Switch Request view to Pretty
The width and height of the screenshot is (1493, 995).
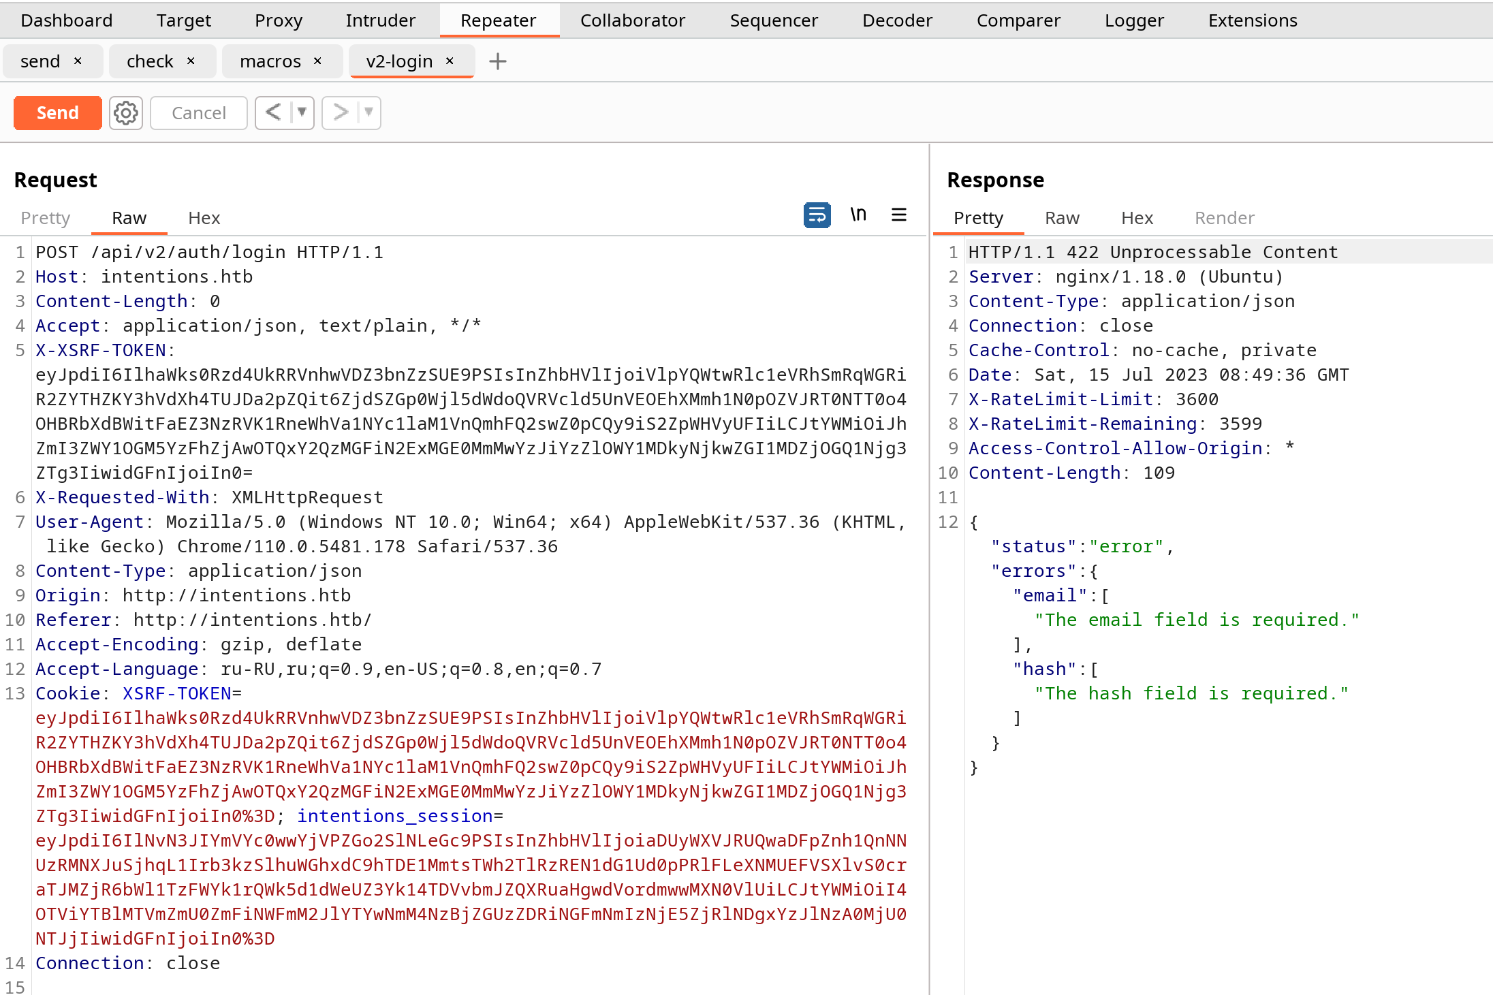click(46, 218)
